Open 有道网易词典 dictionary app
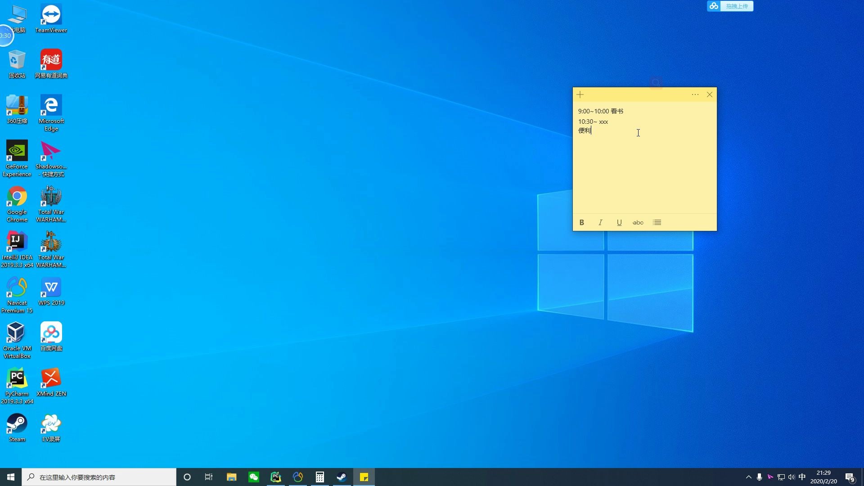 pyautogui.click(x=50, y=59)
